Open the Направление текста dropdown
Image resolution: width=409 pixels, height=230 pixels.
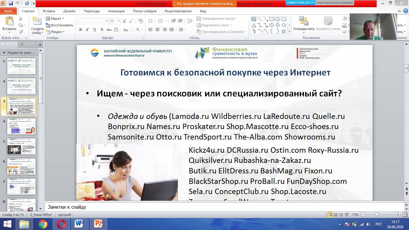click(217, 19)
